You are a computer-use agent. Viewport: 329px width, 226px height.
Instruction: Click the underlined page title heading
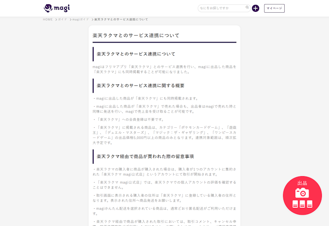point(136,35)
